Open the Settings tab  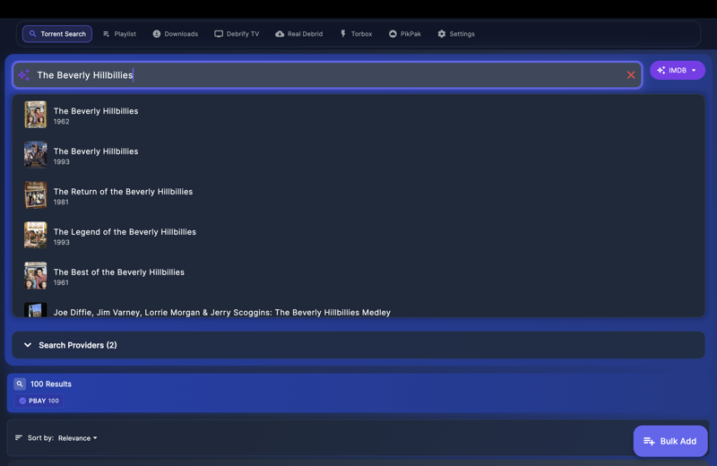point(455,34)
